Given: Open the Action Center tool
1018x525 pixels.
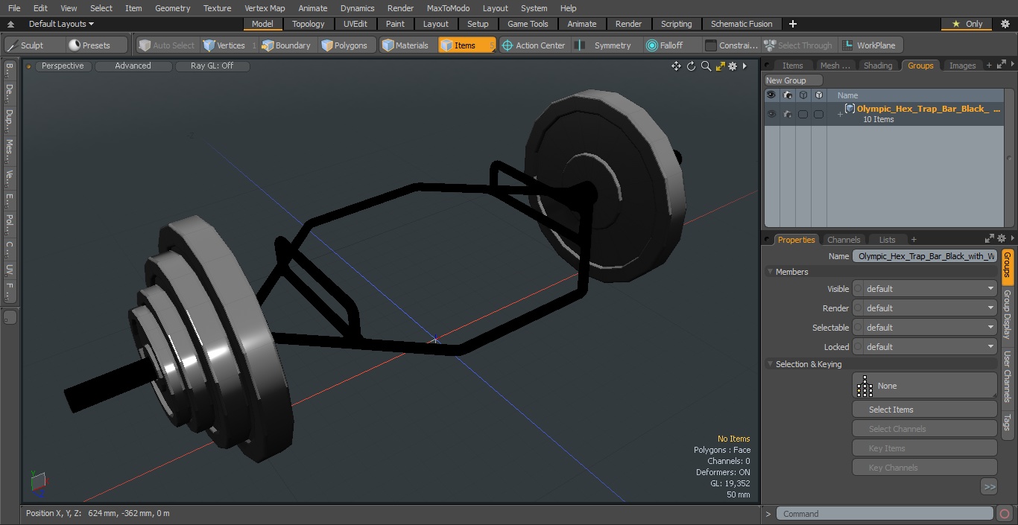Looking at the screenshot, I should pyautogui.click(x=534, y=45).
